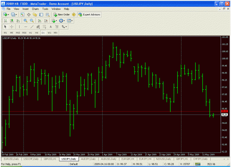Switch chart to Bar Chart type

6,21
